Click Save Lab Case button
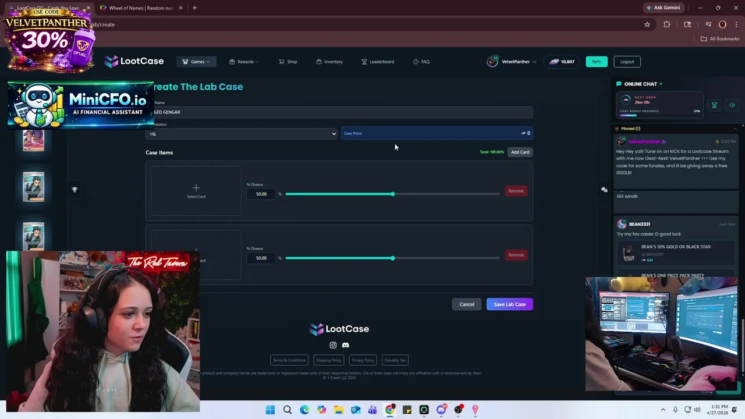 point(509,304)
